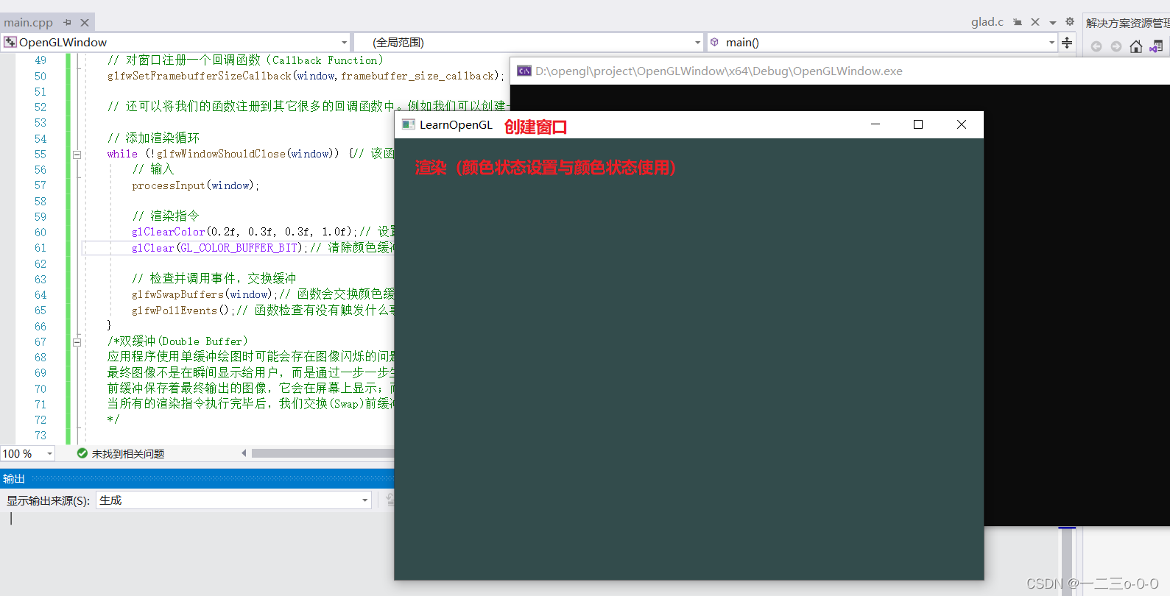
Task: Open the active documents list arrow
Action: point(1053,23)
